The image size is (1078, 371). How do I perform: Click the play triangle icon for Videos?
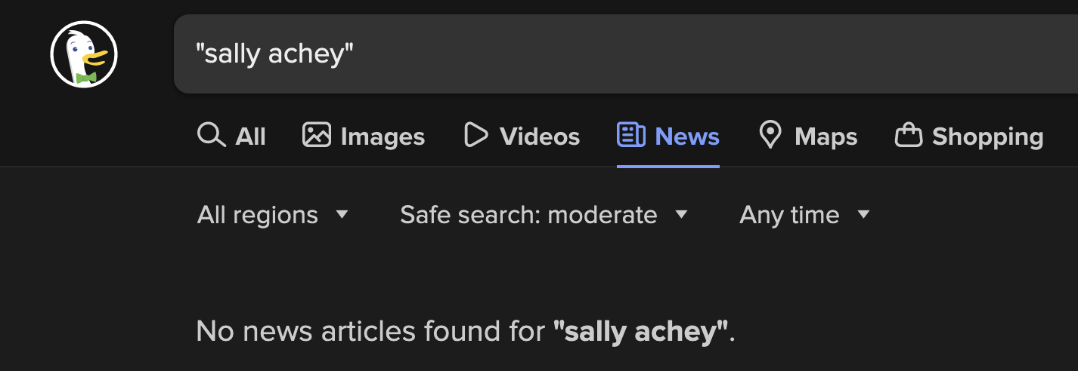pyautogui.click(x=475, y=136)
